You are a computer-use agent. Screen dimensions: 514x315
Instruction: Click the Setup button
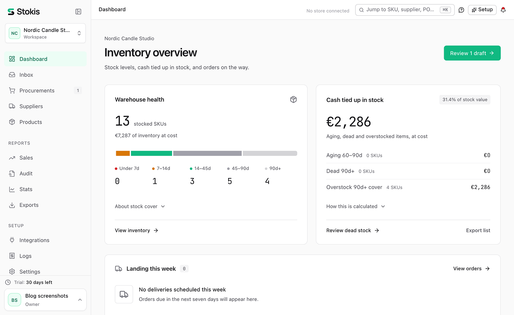click(482, 10)
